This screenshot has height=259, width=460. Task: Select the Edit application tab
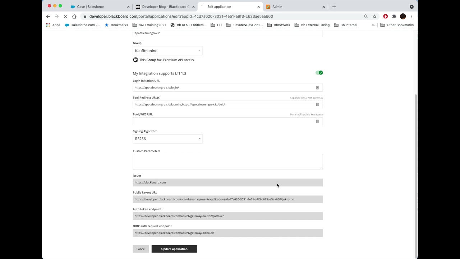coord(230,7)
